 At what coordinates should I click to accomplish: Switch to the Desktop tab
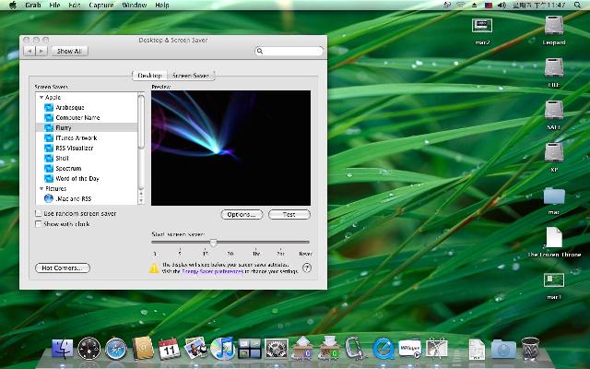point(149,75)
